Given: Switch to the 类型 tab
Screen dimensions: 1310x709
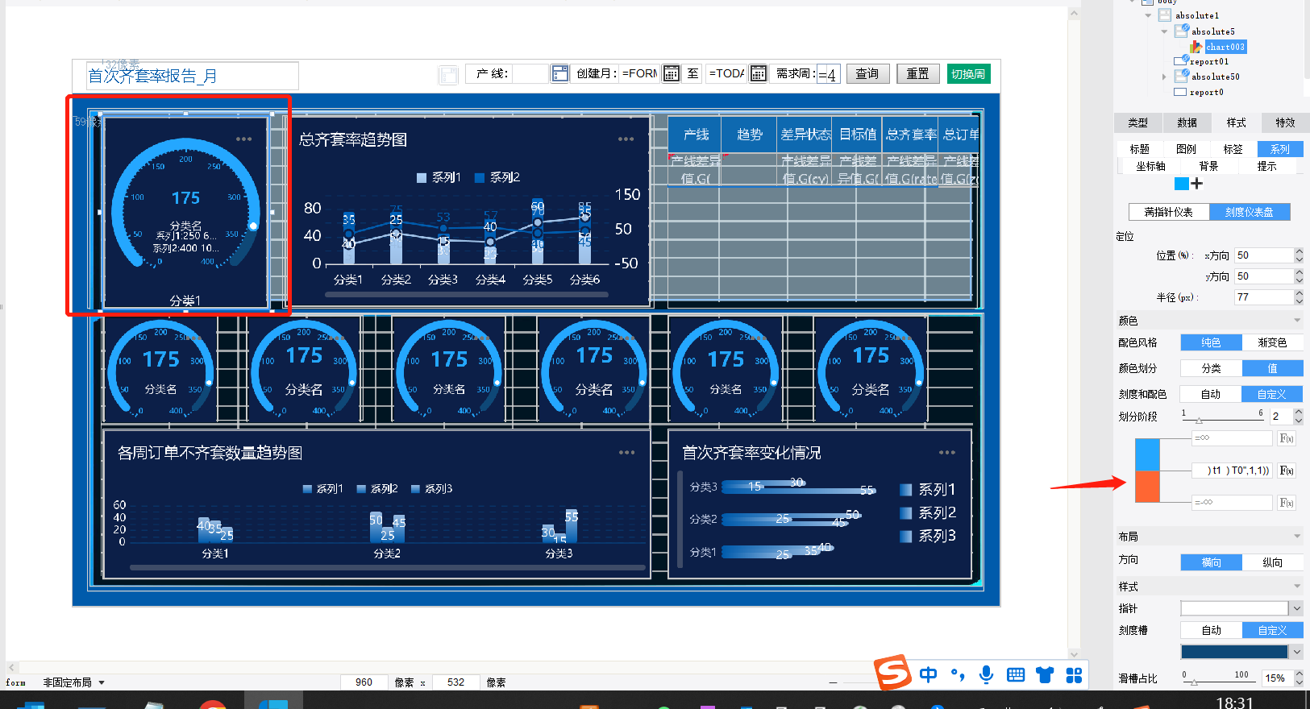Looking at the screenshot, I should (x=1138, y=123).
